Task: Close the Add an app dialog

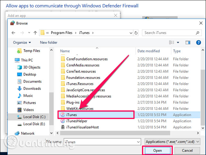Action: pos(116,15)
